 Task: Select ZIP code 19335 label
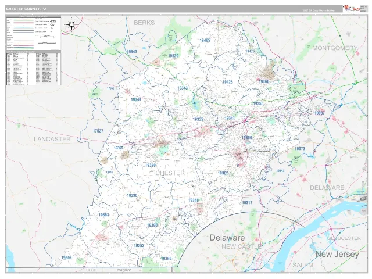198,119
